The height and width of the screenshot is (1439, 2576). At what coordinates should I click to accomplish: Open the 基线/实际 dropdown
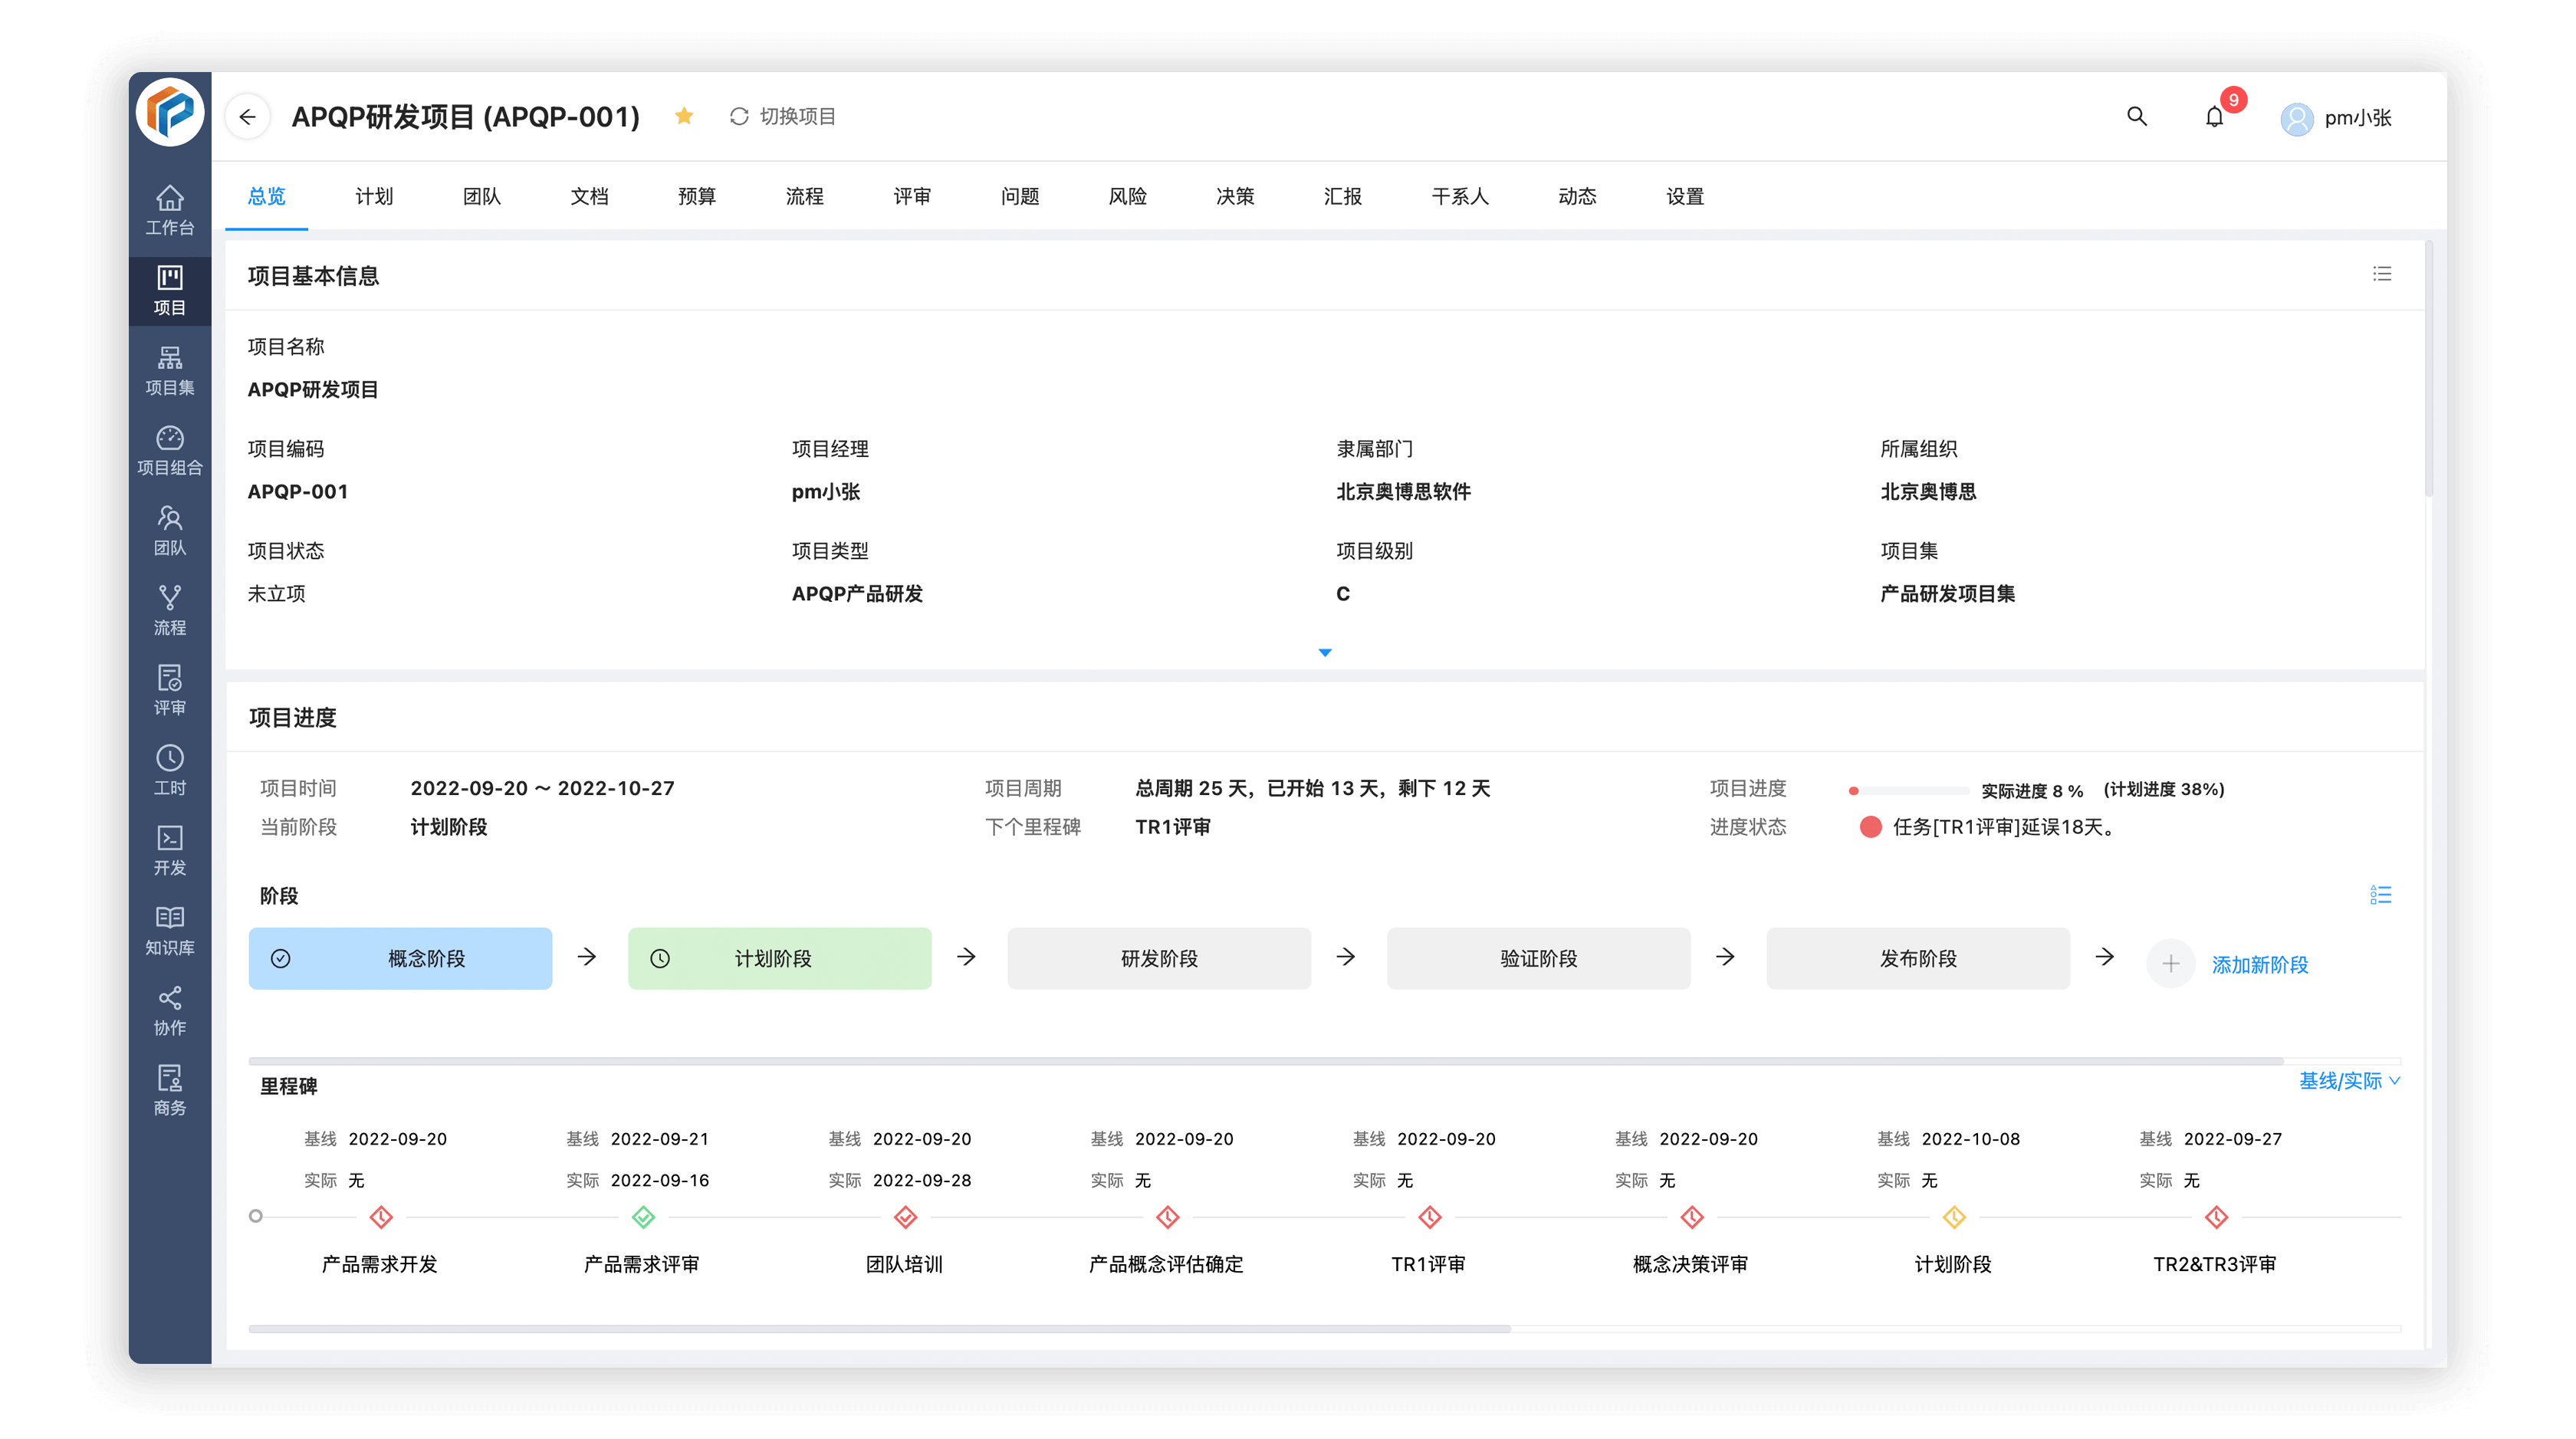pos(2350,1081)
